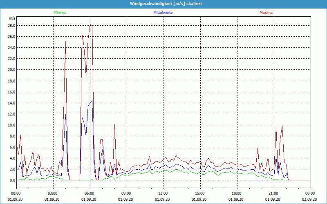Click the 24,0 y-axis value
Viewport: 327px width, 204px height.
coord(11,47)
